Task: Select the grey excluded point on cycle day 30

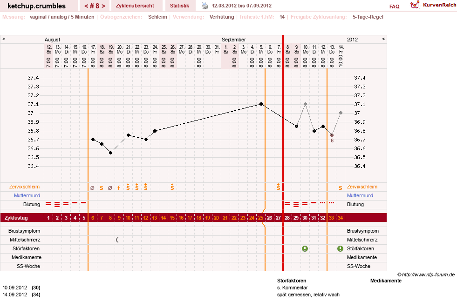Action: pos(305,104)
